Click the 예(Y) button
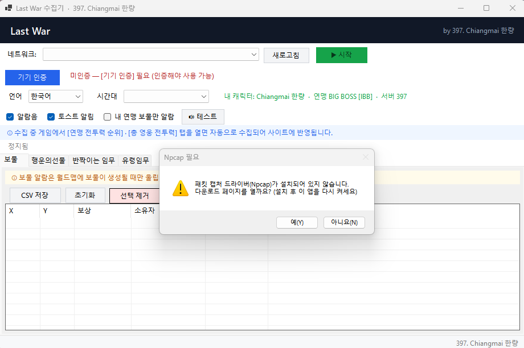This screenshot has height=348, width=524. pos(297,222)
